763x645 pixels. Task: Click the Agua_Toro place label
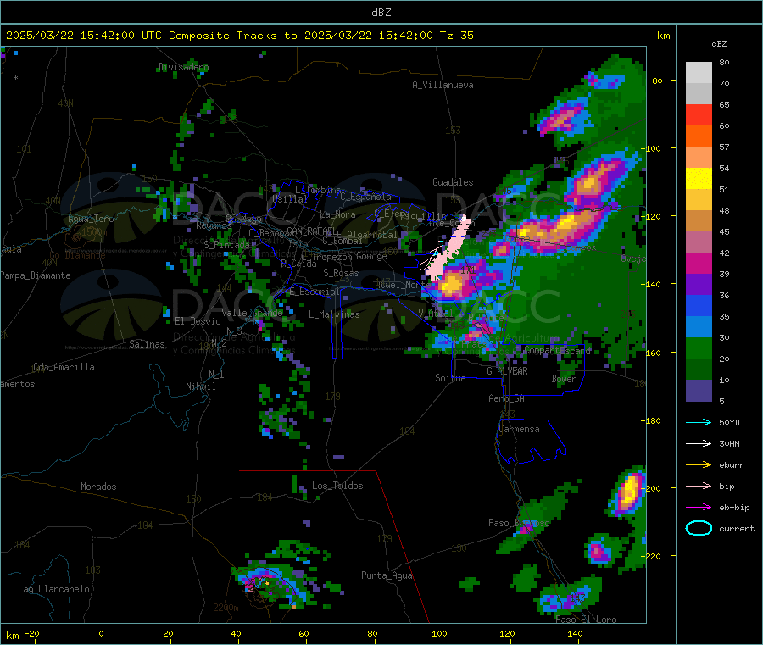click(91, 219)
